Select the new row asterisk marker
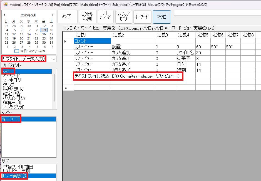The width and height of the screenshot is (261, 181). [66, 88]
